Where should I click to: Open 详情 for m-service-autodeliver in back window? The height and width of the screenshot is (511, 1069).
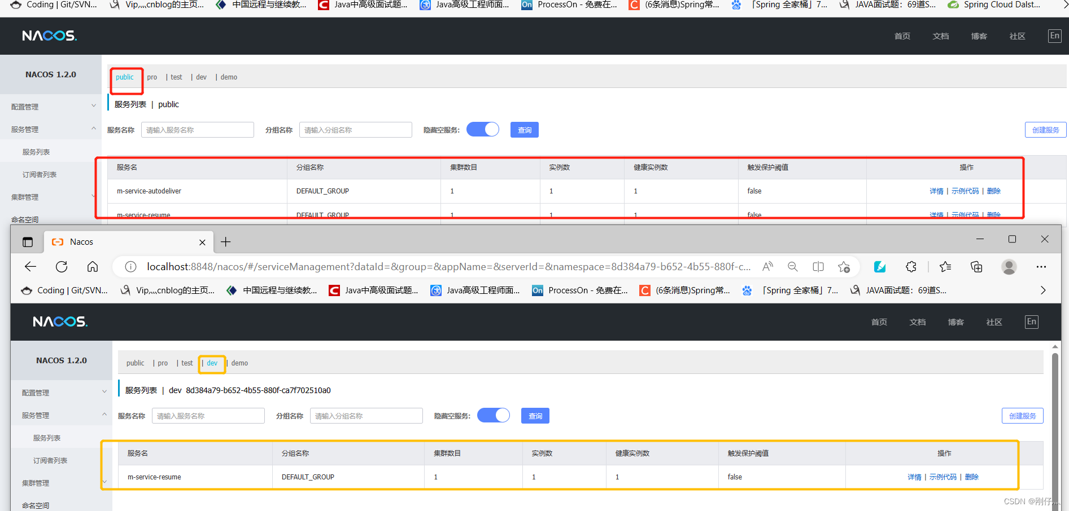pos(936,191)
